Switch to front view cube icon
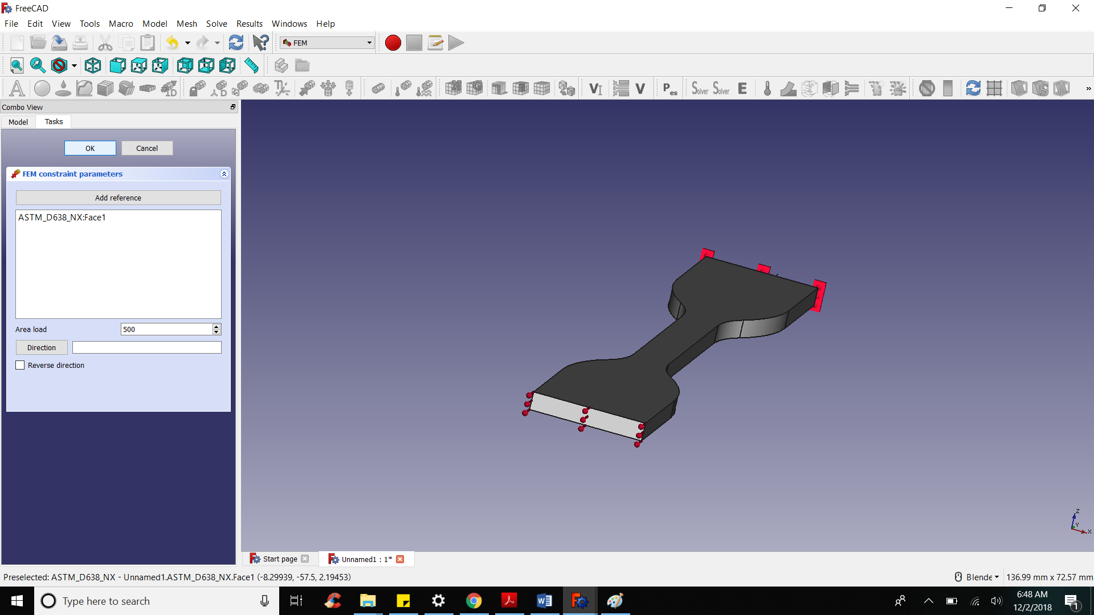This screenshot has width=1094, height=615. point(118,65)
